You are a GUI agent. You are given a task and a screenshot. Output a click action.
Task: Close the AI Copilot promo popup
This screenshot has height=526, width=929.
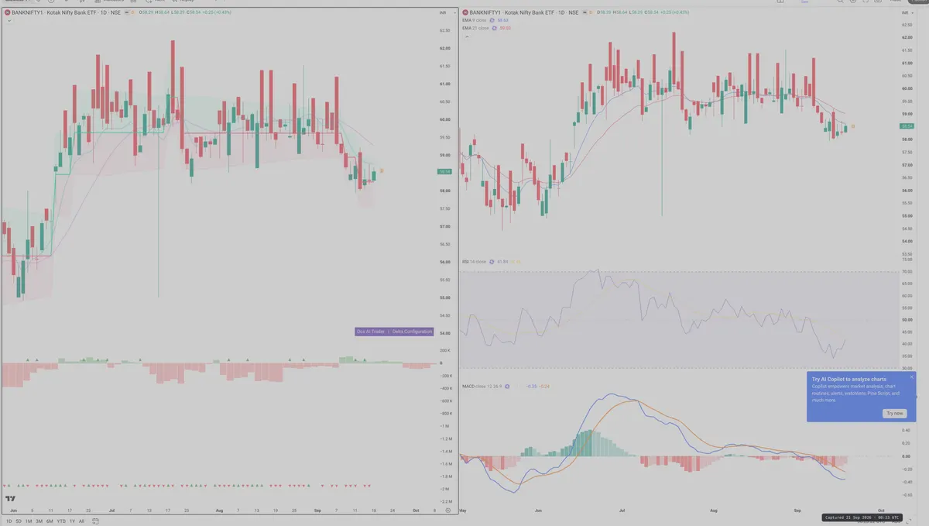coord(911,377)
